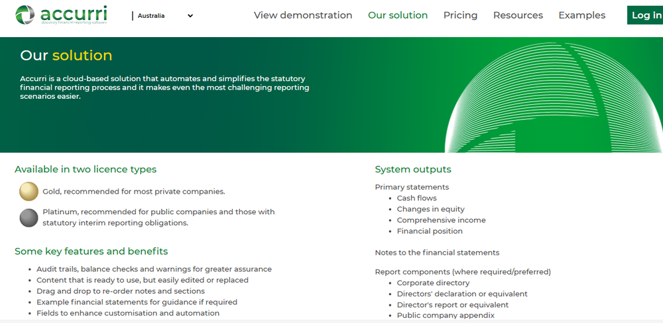
Task: Select the Gold licence description text
Action: coord(134,192)
